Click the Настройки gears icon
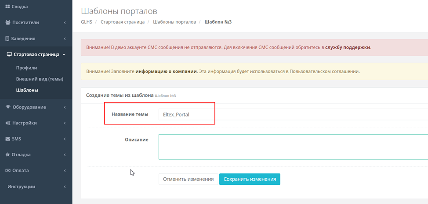 [8, 123]
